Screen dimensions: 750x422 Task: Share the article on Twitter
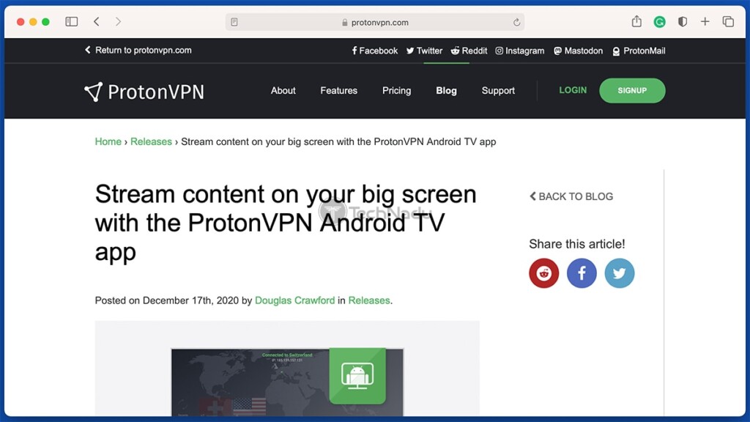click(620, 273)
